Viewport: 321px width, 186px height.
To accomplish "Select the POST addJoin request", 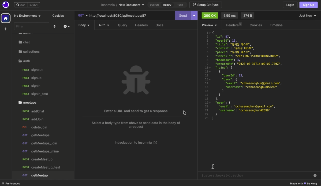I will pos(43,119).
